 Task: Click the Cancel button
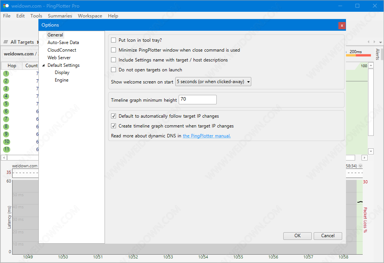click(x=328, y=236)
